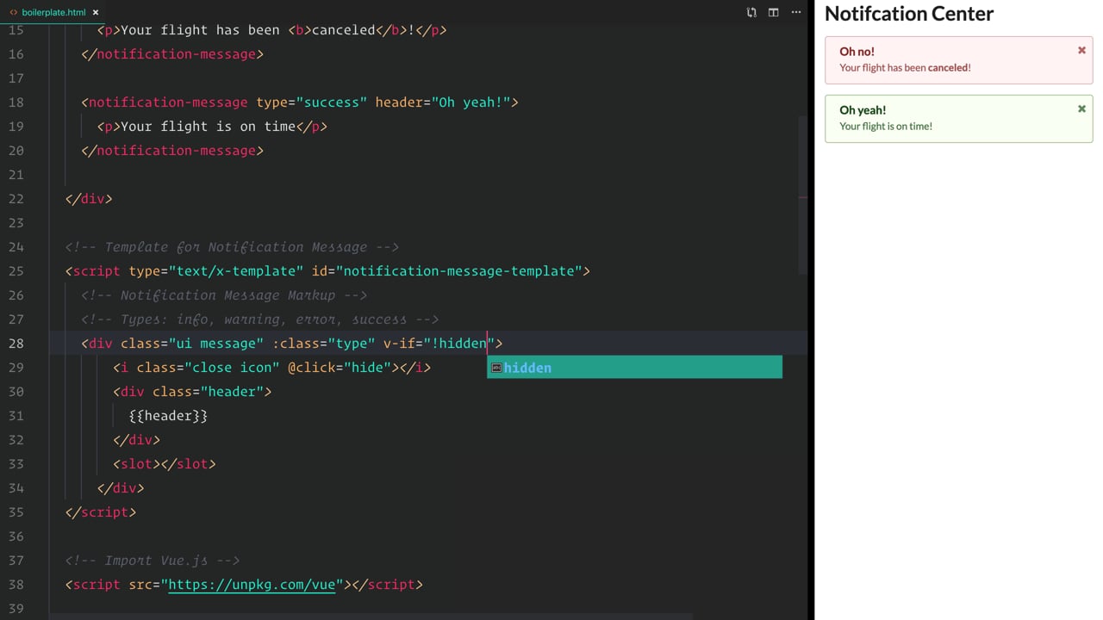Click the 'Notification Message Markup' comment
The width and height of the screenshot is (1103, 620).
point(224,295)
